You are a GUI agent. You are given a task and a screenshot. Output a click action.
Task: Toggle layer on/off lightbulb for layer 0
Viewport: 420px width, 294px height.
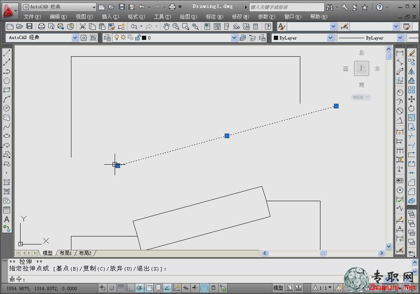point(116,37)
